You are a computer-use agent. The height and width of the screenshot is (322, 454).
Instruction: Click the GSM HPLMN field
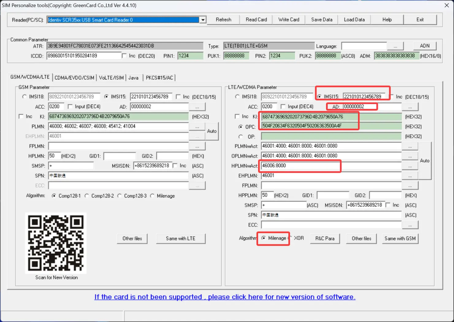pos(54,156)
